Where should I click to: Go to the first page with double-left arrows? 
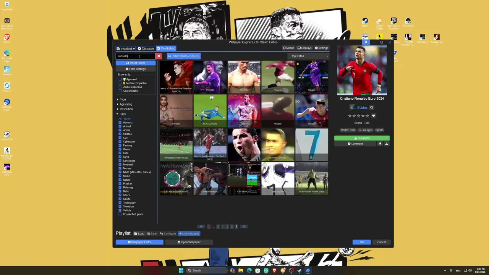201,226
